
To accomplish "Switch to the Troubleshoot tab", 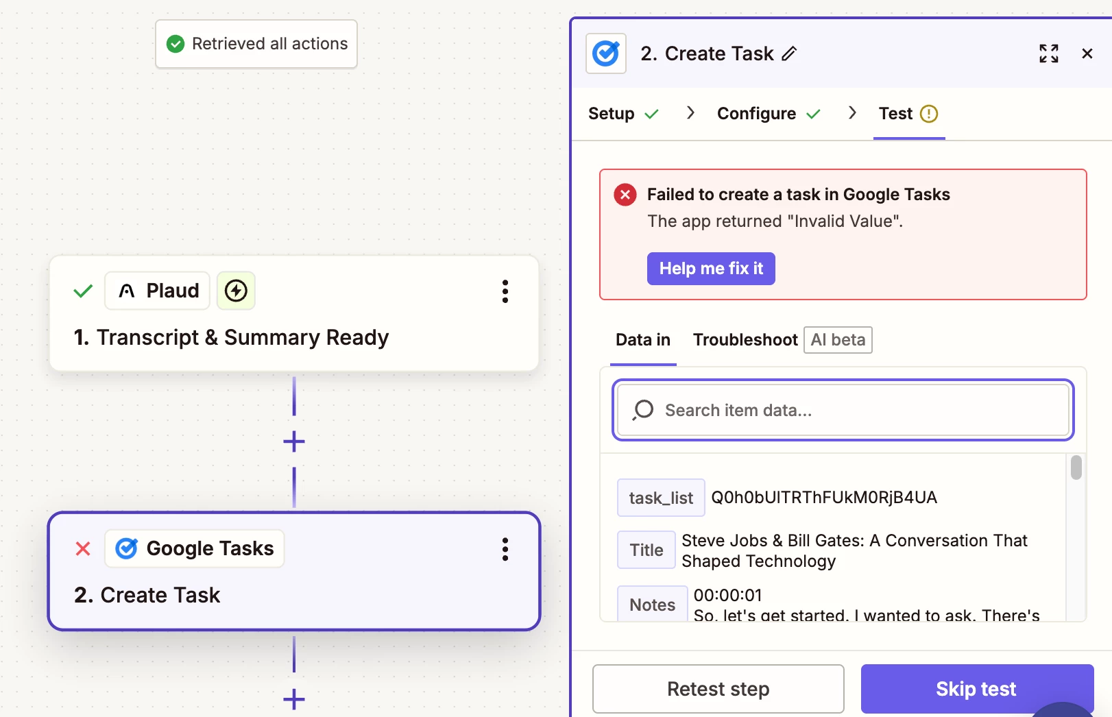I will pos(745,340).
